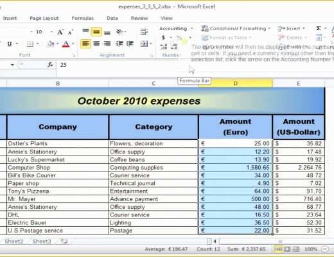
Task: Click horizontal scrollbar left arrow
Action: tap(215, 242)
